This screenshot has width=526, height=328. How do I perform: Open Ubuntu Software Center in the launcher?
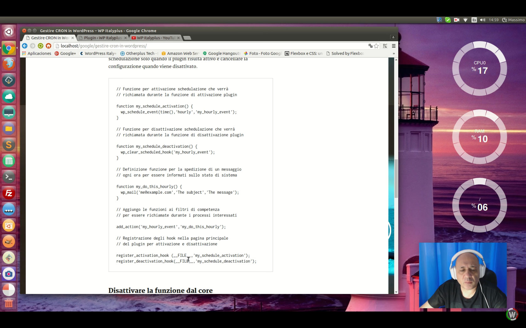point(9,226)
